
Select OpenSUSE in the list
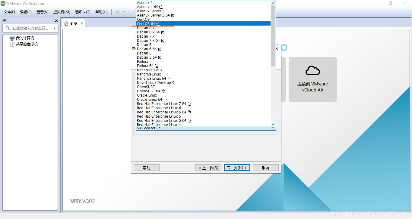click(x=204, y=87)
